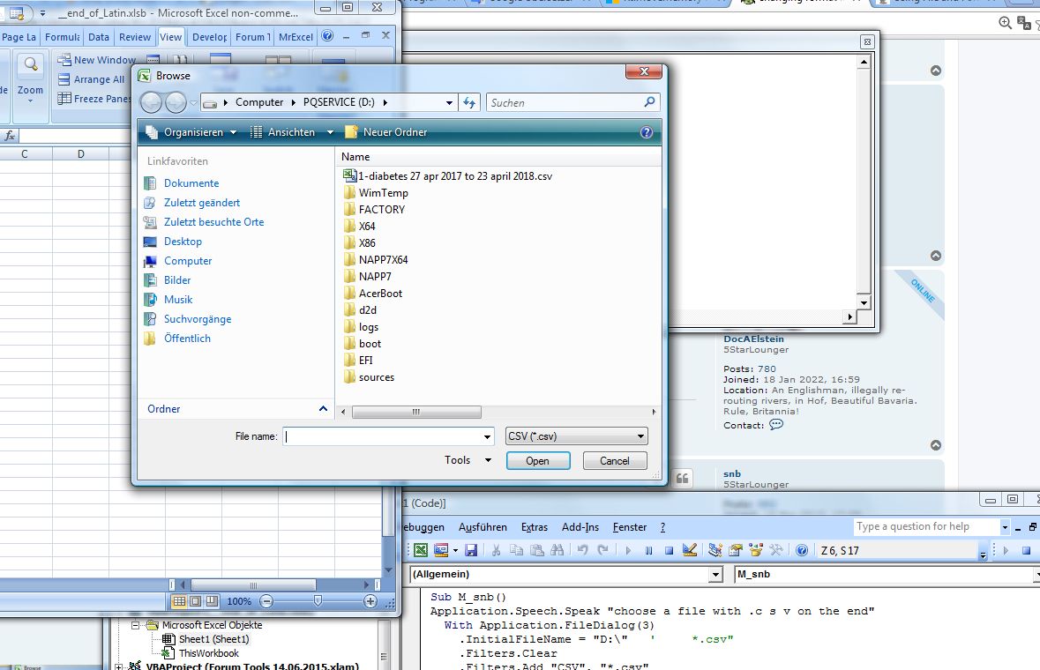This screenshot has width=1040, height=670.
Task: Open the Review ribbon tab in Excel
Action: click(x=135, y=37)
